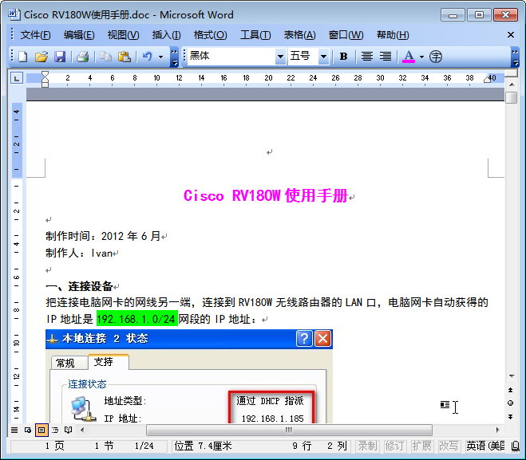Viewport: 526px width, 460px height.
Task: Click next page double-arrow button
Action: coord(511,417)
